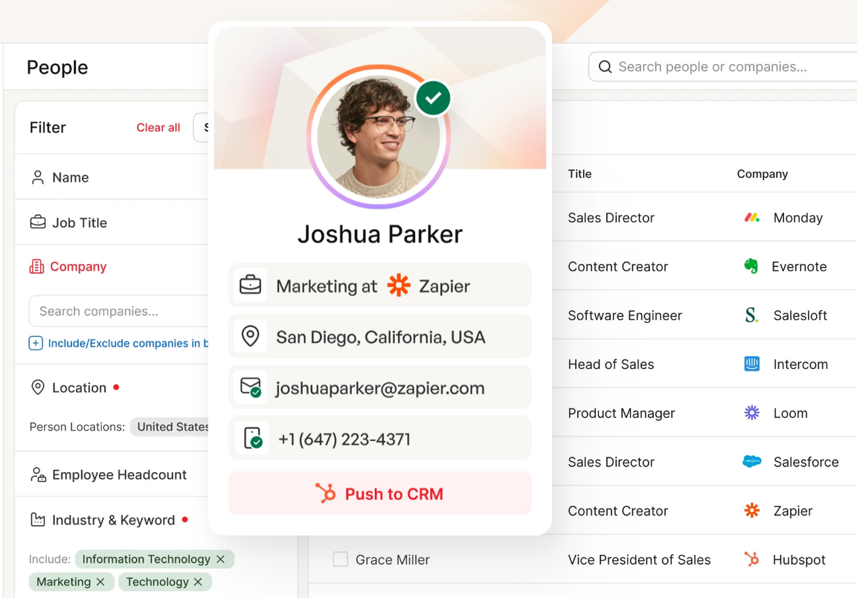This screenshot has width=857, height=598.
Task: Click the Joshua Parker name heading
Action: (x=380, y=234)
